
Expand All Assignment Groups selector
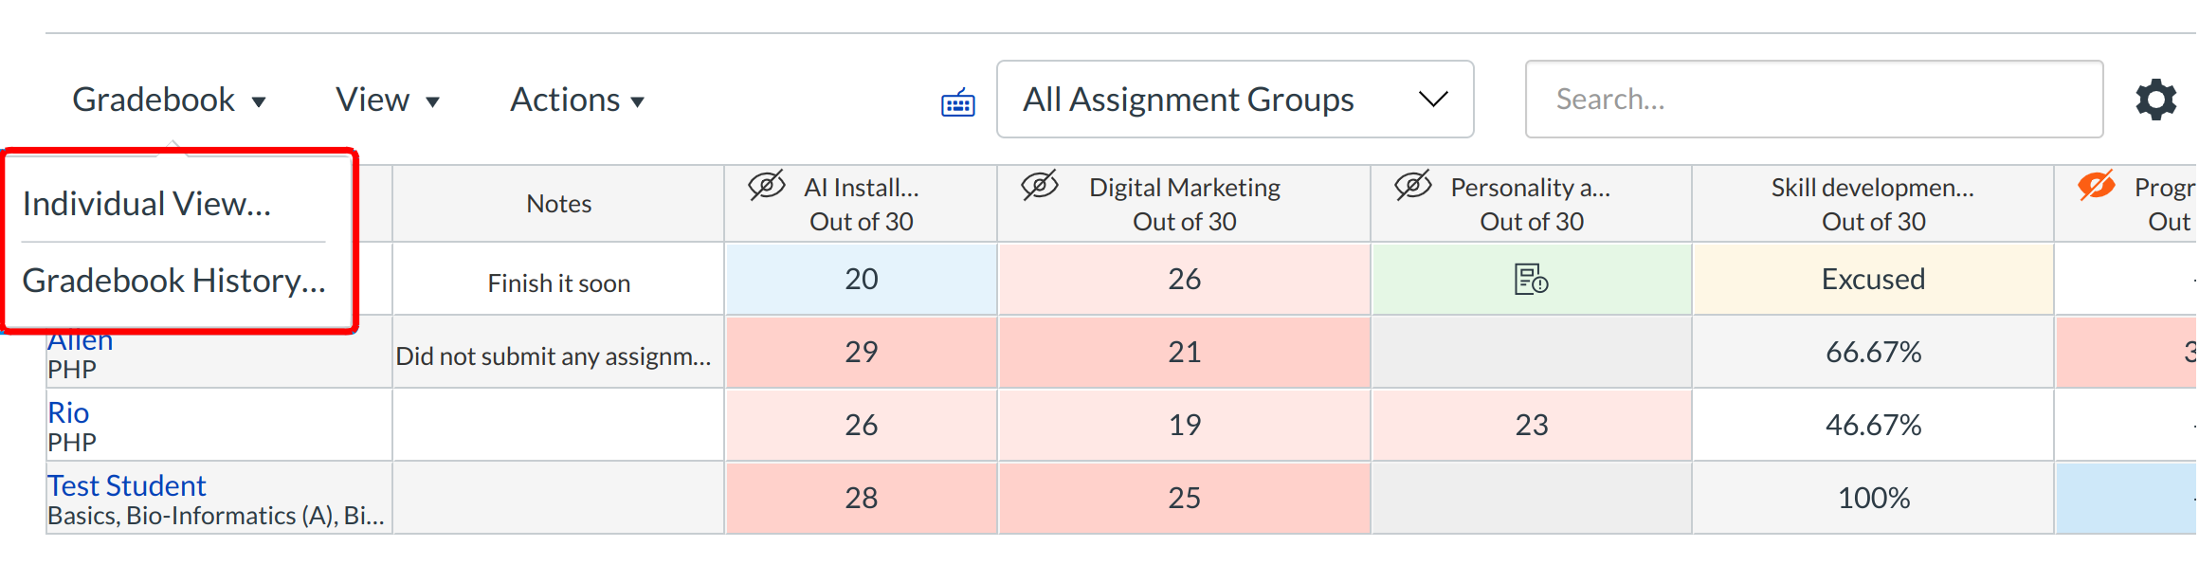pos(1234,100)
